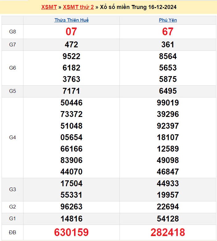Viewport: 217px width, 241px height.
Task: Click the G7 row label
Action: (x=12, y=45)
